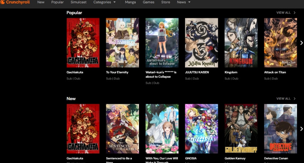The height and width of the screenshot is (163, 304).
Task: Open Golden Kamuy poster
Action: pyautogui.click(x=241, y=128)
